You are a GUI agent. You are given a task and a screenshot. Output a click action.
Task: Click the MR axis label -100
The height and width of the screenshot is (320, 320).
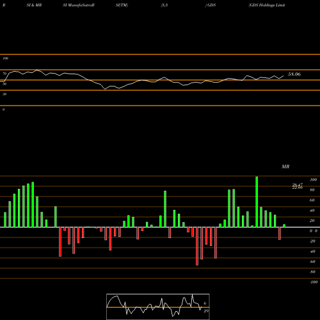[314, 282]
